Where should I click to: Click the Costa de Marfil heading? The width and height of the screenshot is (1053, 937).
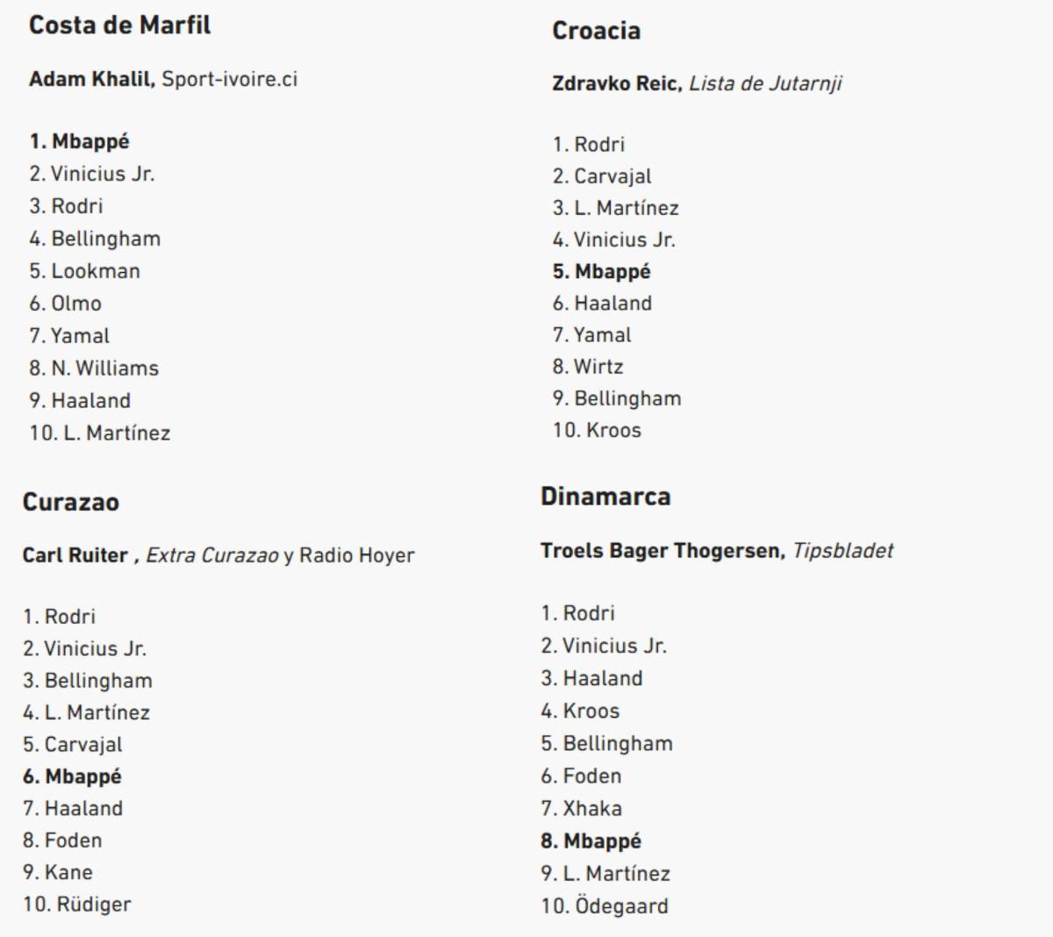(119, 25)
